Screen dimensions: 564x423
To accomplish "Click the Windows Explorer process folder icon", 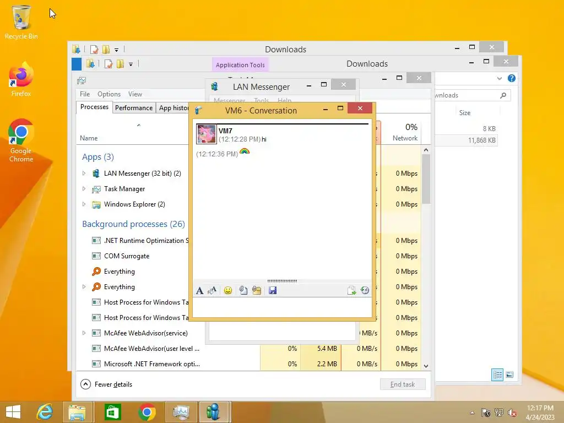I will (96, 205).
